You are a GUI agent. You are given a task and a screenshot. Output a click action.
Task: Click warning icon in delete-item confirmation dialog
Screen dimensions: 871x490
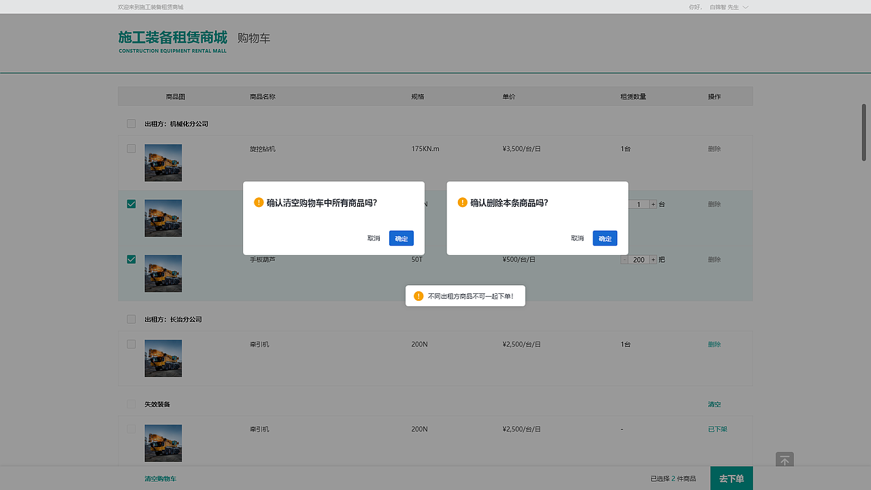[x=463, y=202]
